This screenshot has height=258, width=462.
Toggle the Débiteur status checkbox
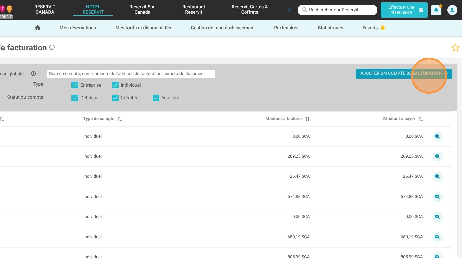75,98
